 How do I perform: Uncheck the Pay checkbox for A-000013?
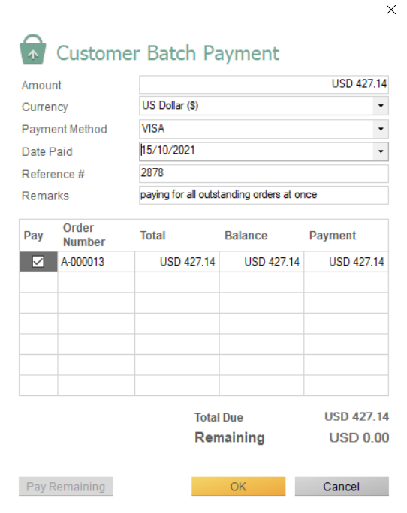pos(38,262)
